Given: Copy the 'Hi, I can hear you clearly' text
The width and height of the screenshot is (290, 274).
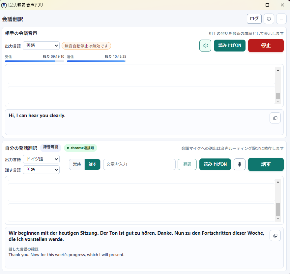Looking at the screenshot, I should point(275,118).
